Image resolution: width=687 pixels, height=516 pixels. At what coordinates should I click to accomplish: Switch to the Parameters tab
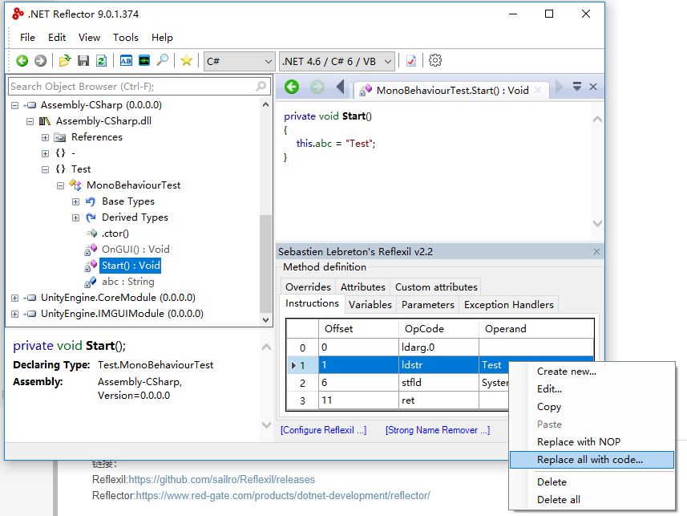(x=427, y=304)
